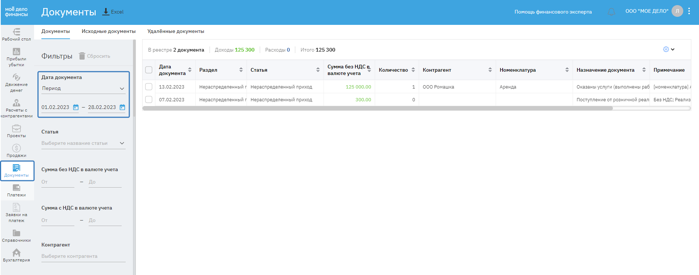The height and width of the screenshot is (275, 699).
Task: Open the start date calendar picker
Action: tap(76, 107)
